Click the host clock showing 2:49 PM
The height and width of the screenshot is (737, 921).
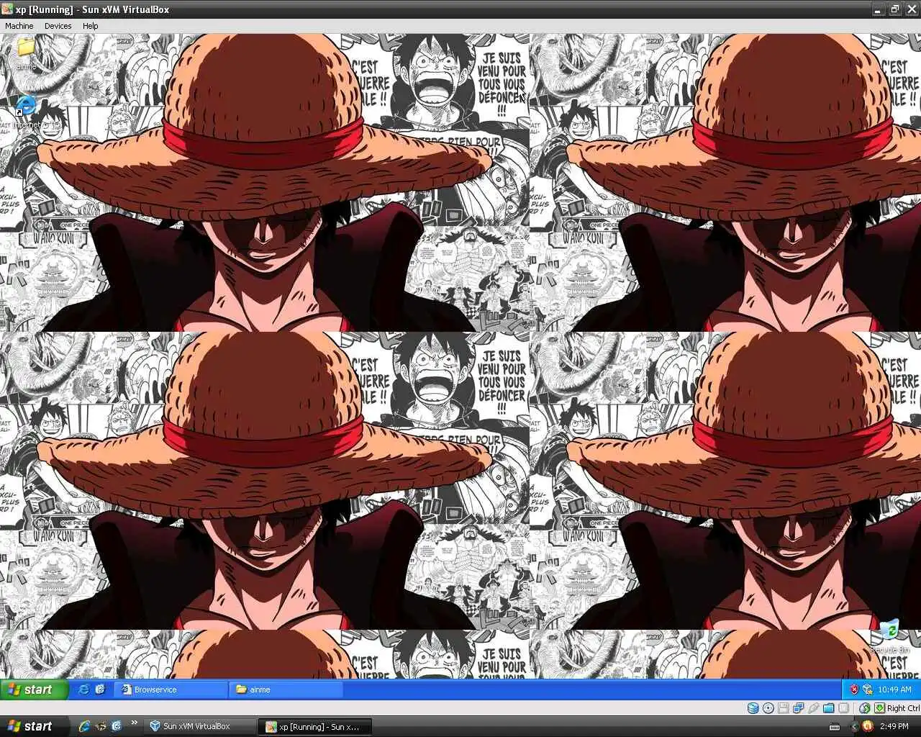pos(894,726)
